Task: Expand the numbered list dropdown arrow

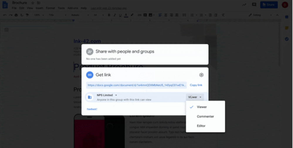Action: tap(196, 15)
